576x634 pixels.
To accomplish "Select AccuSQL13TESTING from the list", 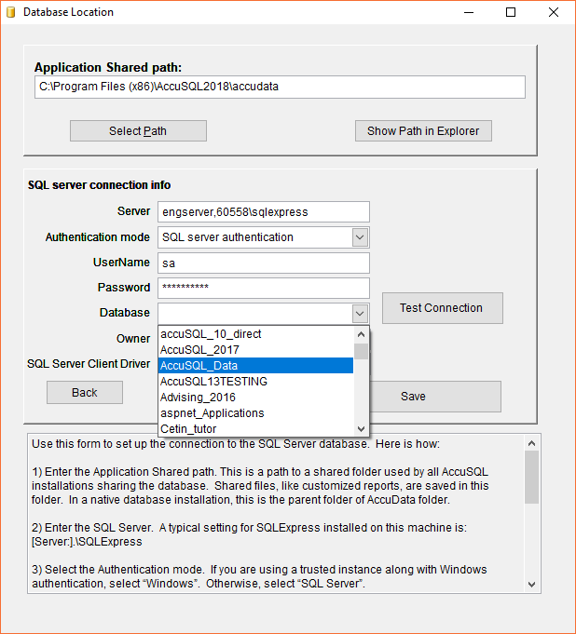I will pyautogui.click(x=255, y=382).
